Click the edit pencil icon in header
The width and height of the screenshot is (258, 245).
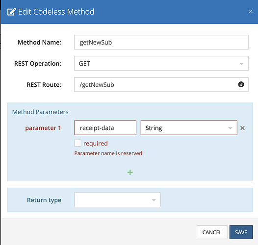point(11,12)
